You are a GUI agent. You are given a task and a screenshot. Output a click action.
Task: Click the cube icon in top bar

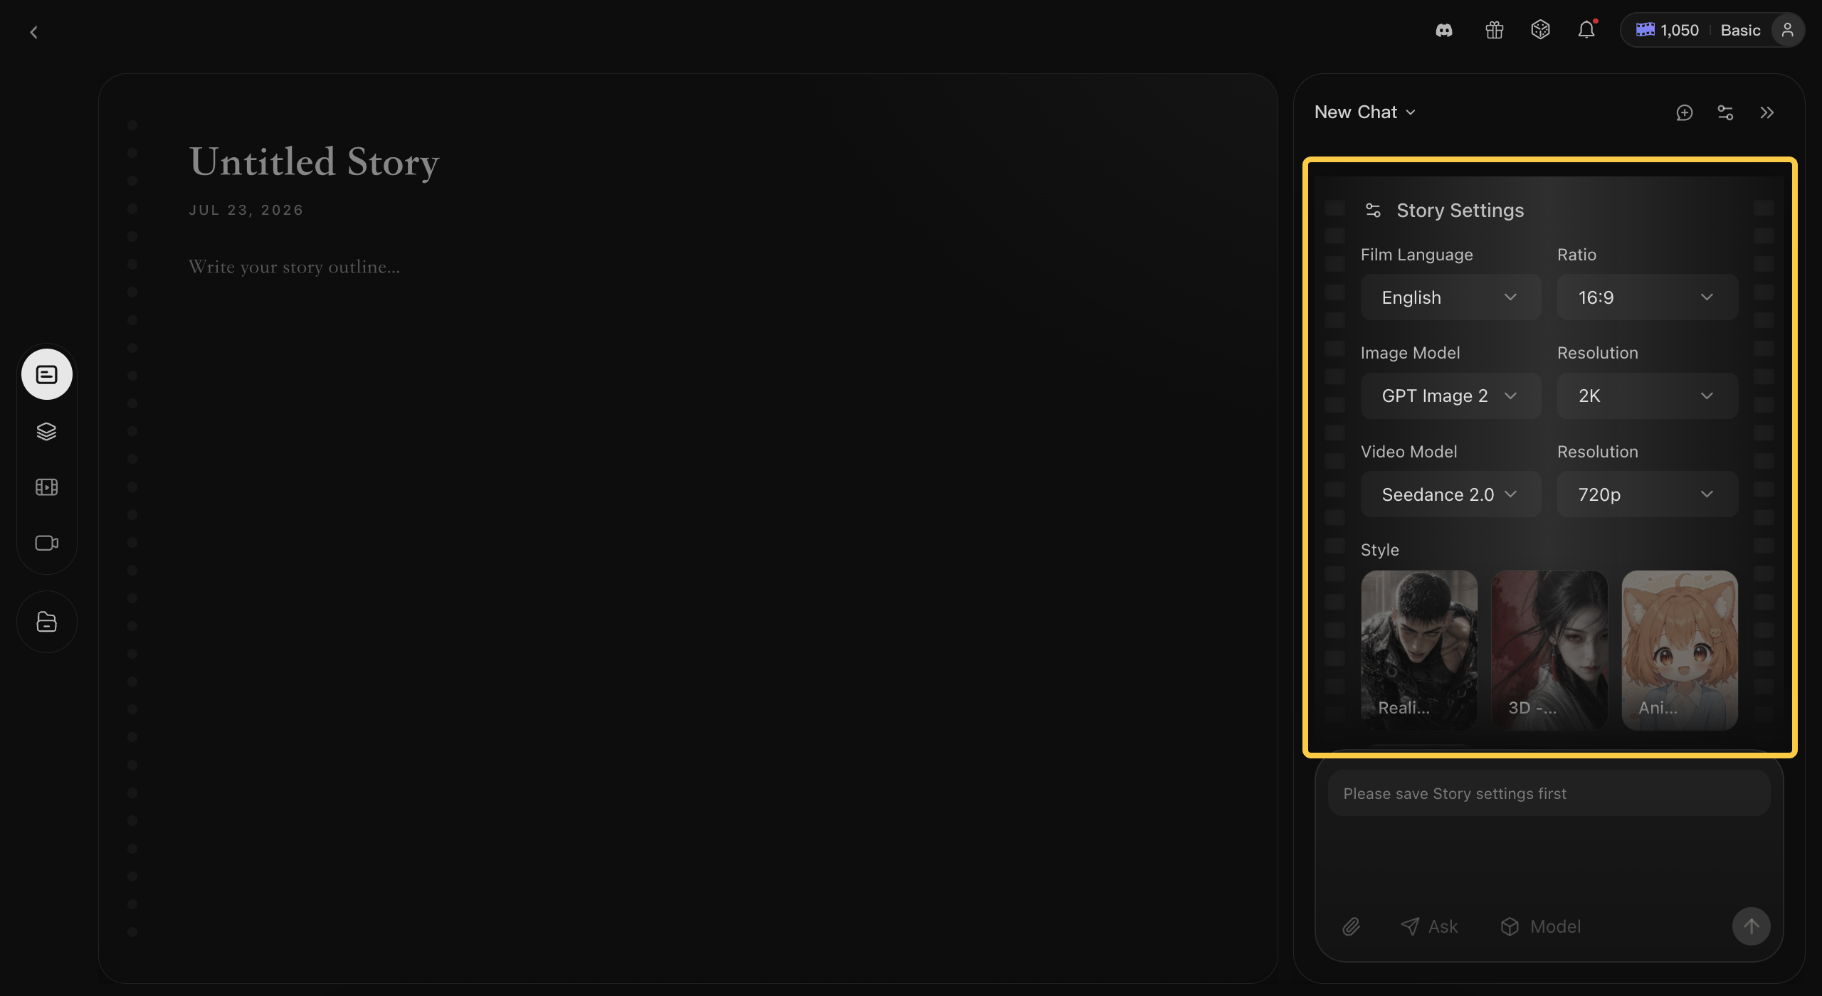tap(1540, 30)
